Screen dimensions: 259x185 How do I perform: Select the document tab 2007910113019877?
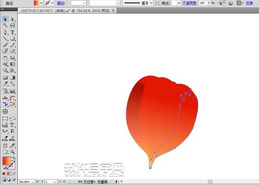click(x=65, y=11)
